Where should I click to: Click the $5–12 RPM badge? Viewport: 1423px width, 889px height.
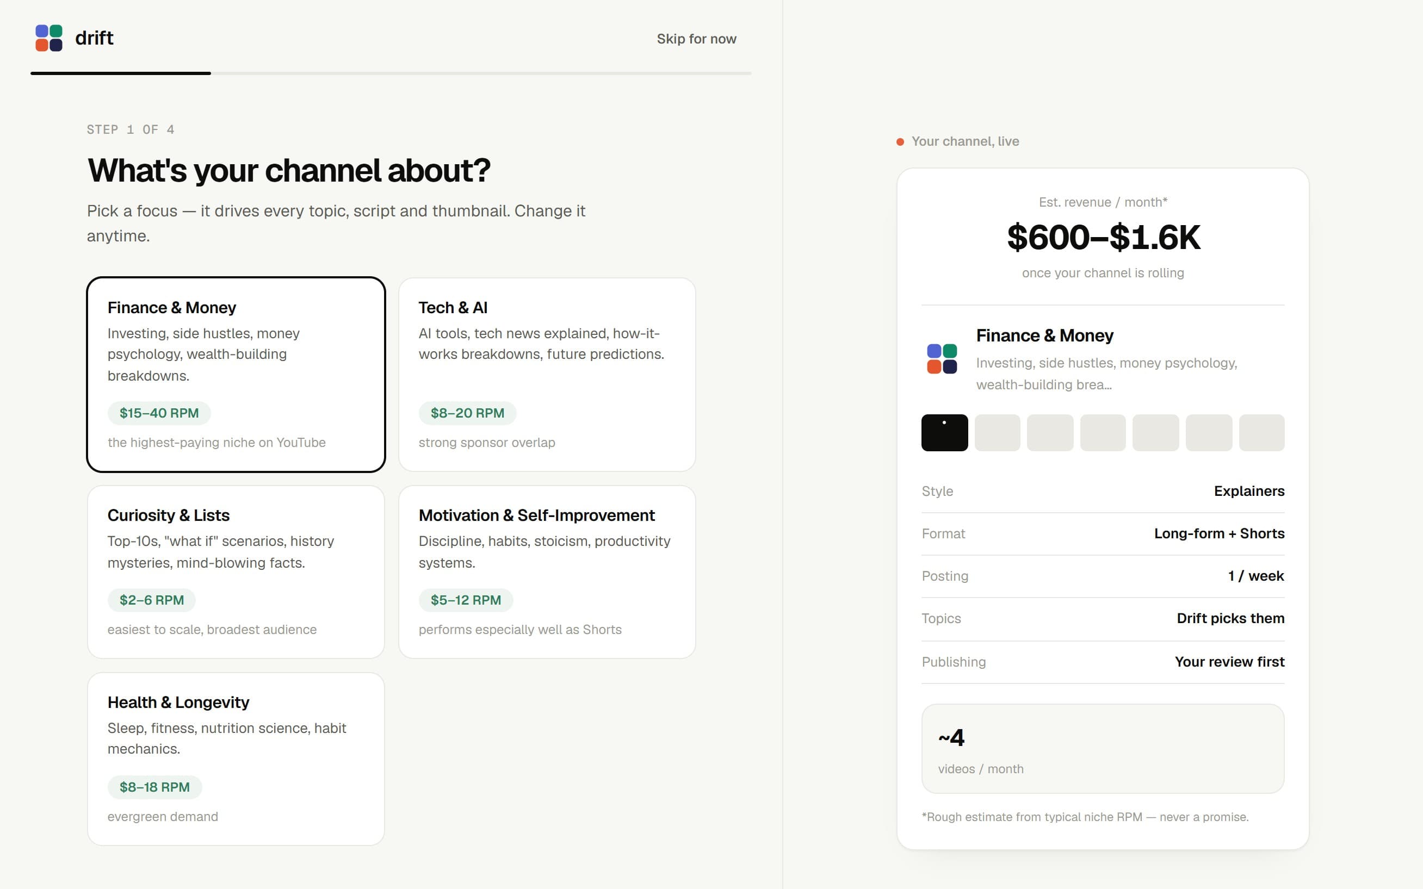466,600
